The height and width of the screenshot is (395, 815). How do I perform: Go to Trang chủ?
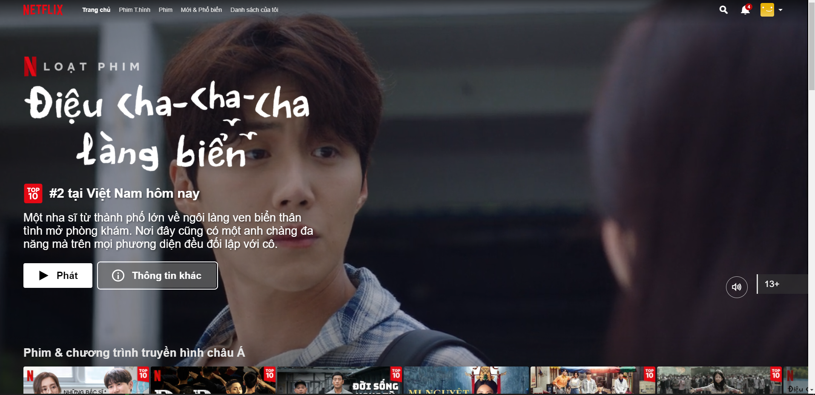[x=96, y=10]
